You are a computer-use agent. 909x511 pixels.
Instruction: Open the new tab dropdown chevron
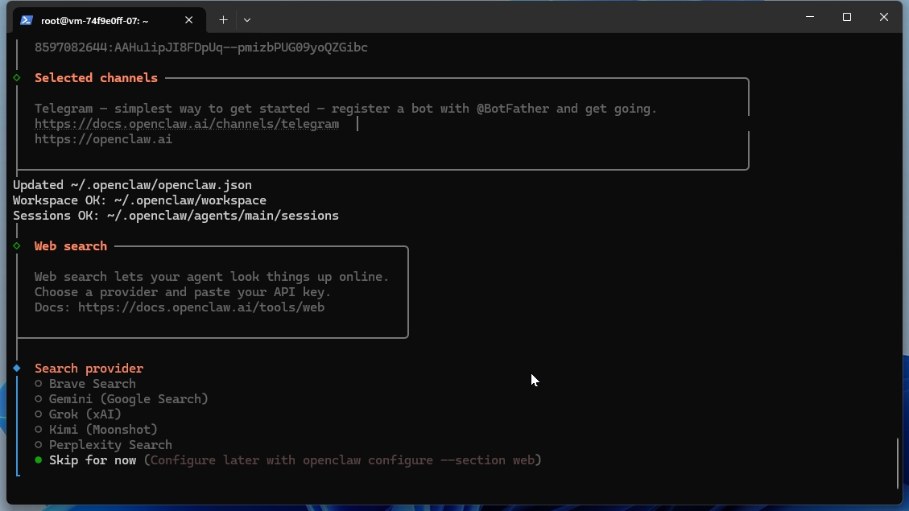247,19
